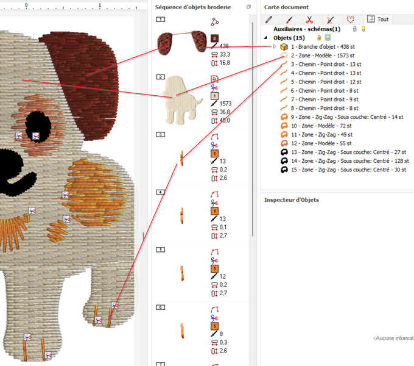Screen dimensions: 414x366
Task: Select 3 - Chemin - Point droit - 13 st
Action: click(326, 64)
